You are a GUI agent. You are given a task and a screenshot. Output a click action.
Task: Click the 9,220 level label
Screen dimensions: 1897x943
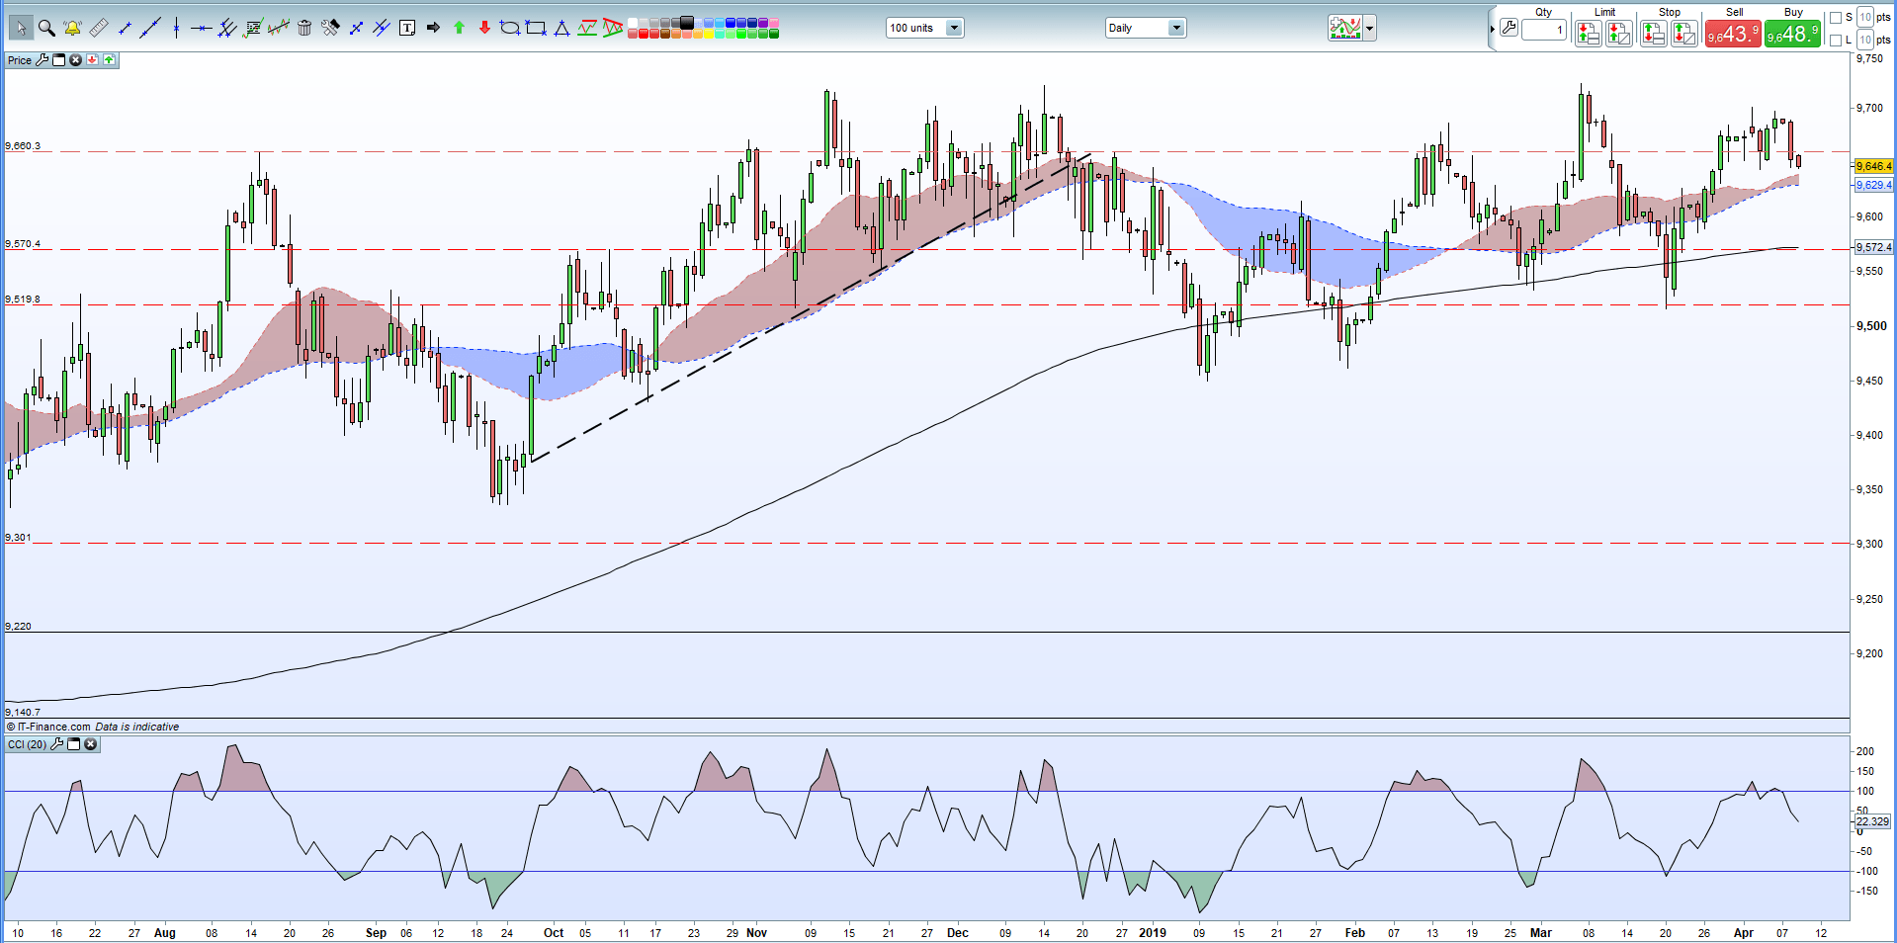(x=18, y=627)
